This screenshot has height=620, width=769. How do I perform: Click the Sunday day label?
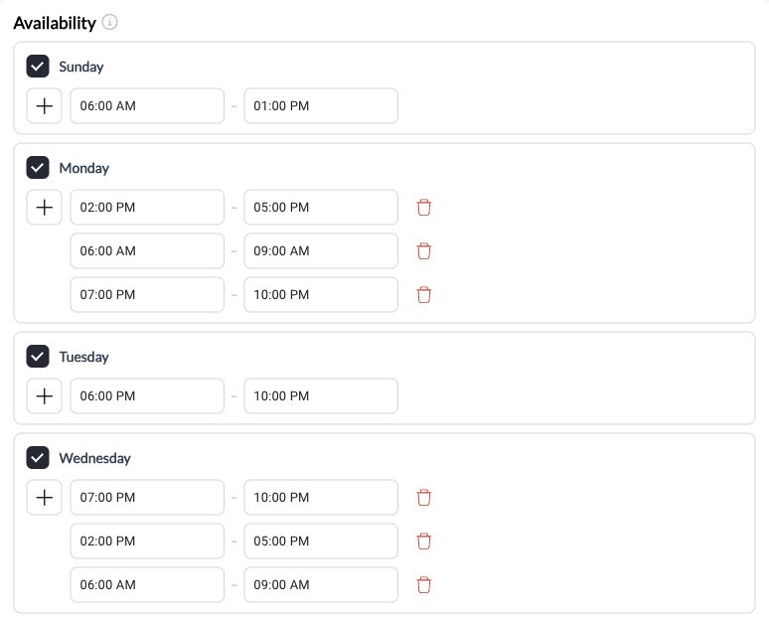point(80,67)
